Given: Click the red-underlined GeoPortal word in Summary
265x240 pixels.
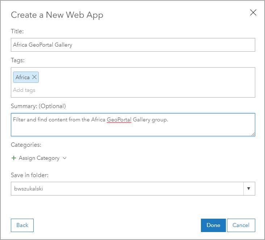Looking at the screenshot, I should pos(119,120).
